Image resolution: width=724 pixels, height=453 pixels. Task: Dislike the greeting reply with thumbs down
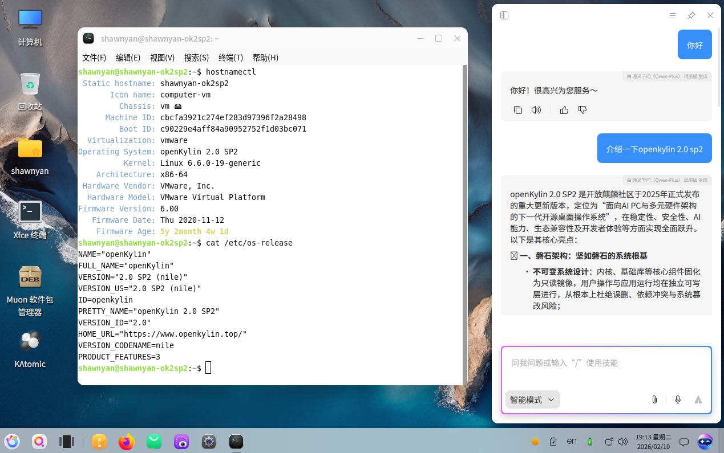pyautogui.click(x=583, y=110)
